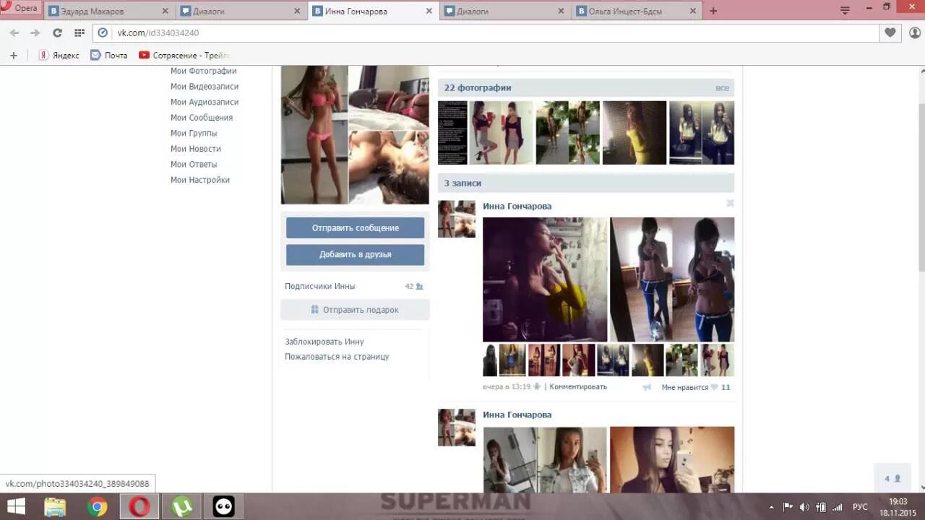925x520 pixels.
Task: Open the volume icon in system tray
Action: (x=804, y=507)
